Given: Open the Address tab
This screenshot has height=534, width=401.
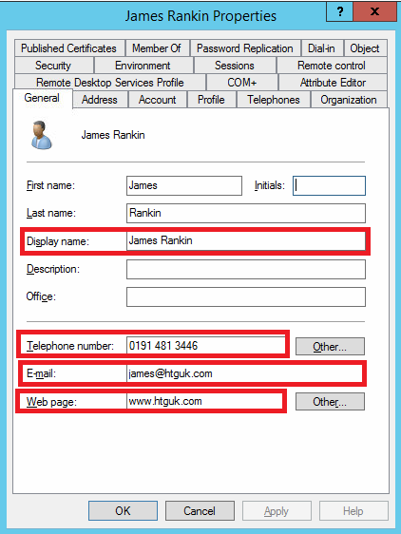Looking at the screenshot, I should click(x=100, y=100).
